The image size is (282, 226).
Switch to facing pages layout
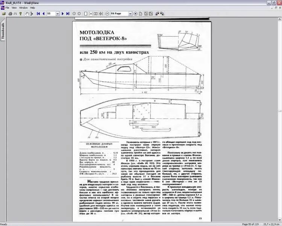pos(96,14)
